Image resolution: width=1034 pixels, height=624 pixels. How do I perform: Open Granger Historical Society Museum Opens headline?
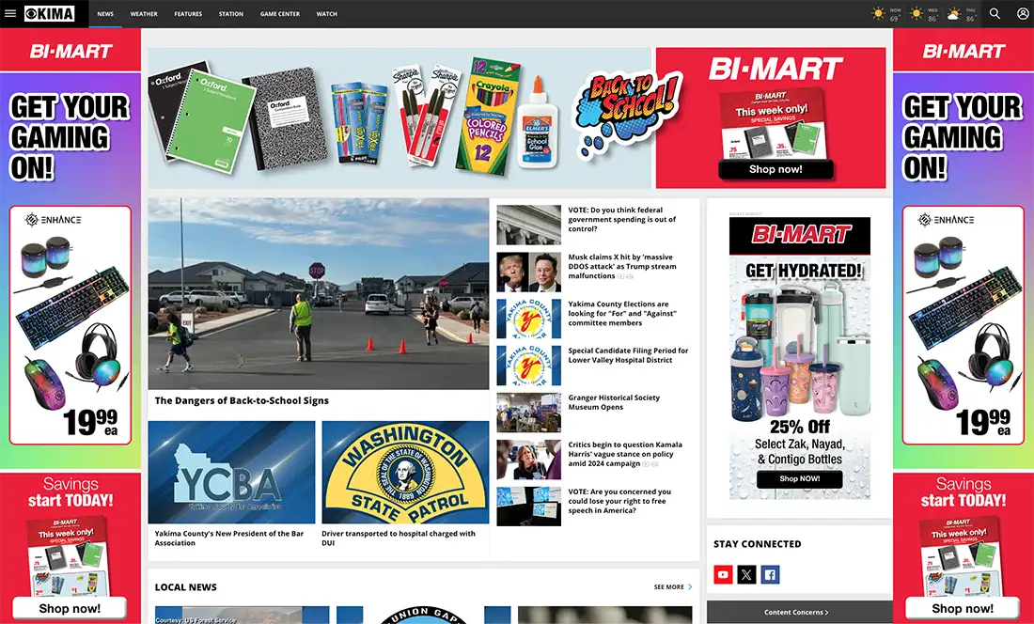[x=614, y=402]
